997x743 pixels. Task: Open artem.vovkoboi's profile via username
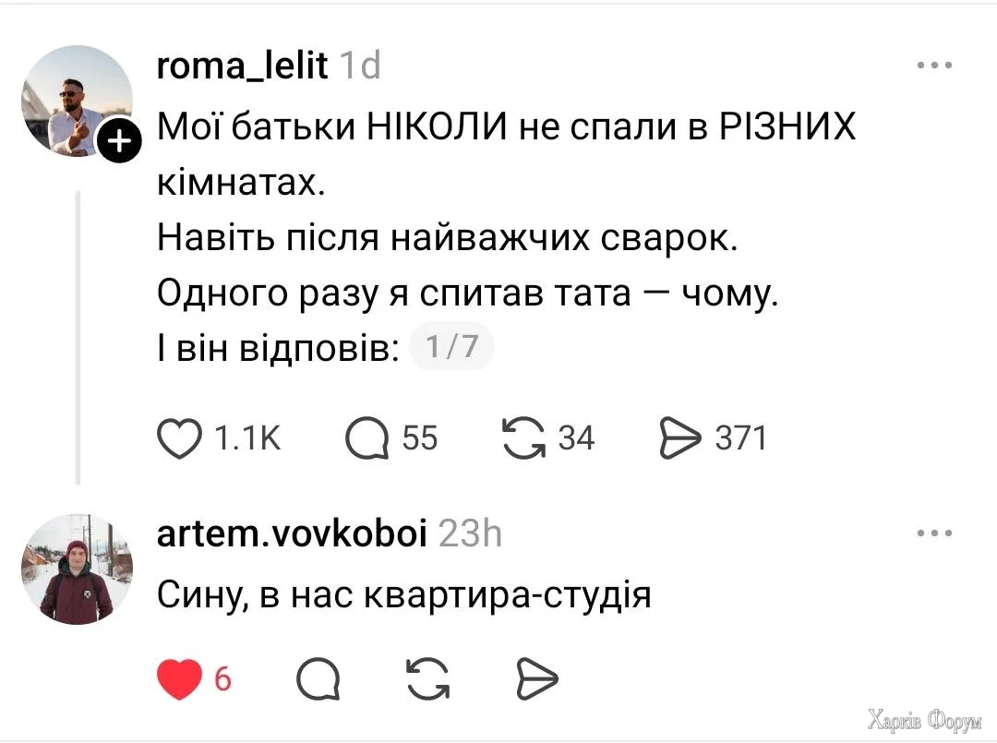click(x=292, y=533)
